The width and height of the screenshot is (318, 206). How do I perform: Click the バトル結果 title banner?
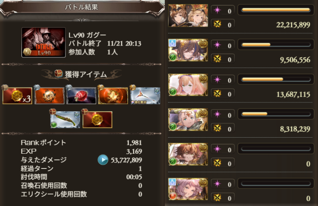[x=82, y=7]
